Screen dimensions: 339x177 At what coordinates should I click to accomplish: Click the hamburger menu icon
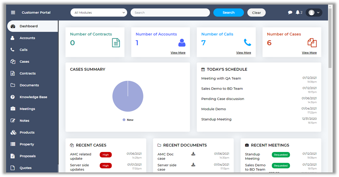pyautogui.click(x=13, y=13)
